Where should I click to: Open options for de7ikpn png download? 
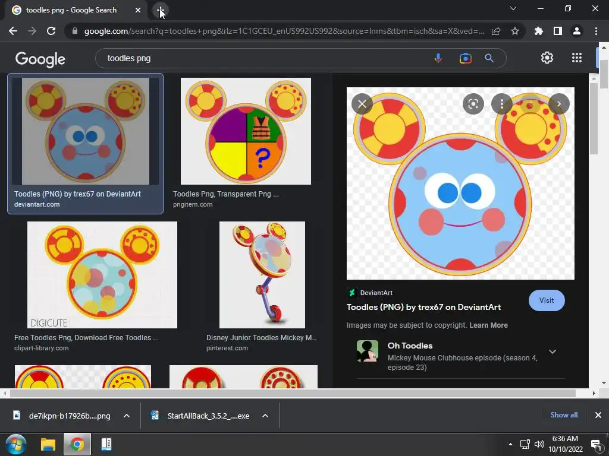[x=127, y=416]
